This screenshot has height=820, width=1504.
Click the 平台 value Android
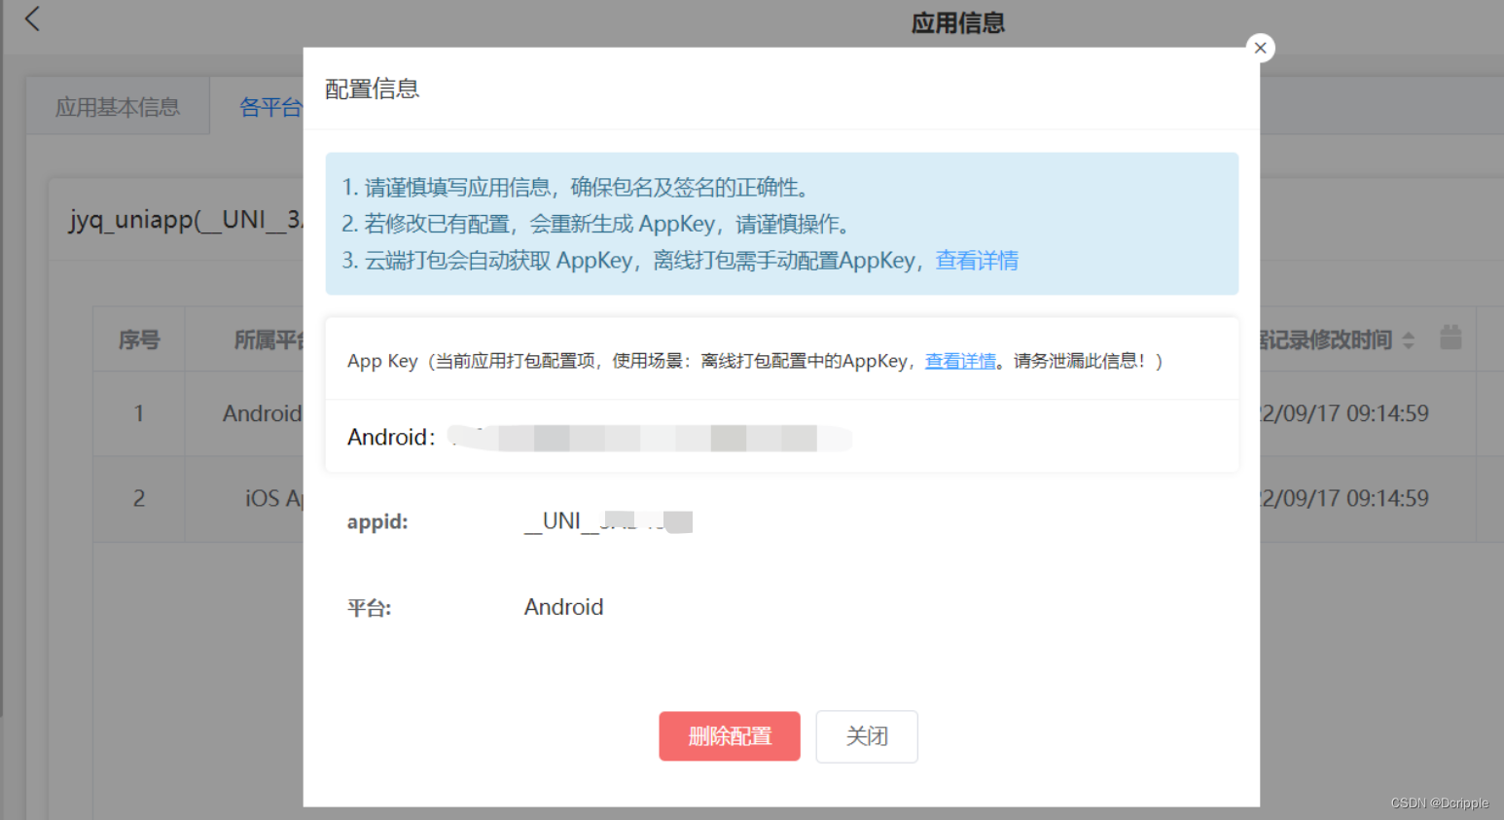coord(564,607)
